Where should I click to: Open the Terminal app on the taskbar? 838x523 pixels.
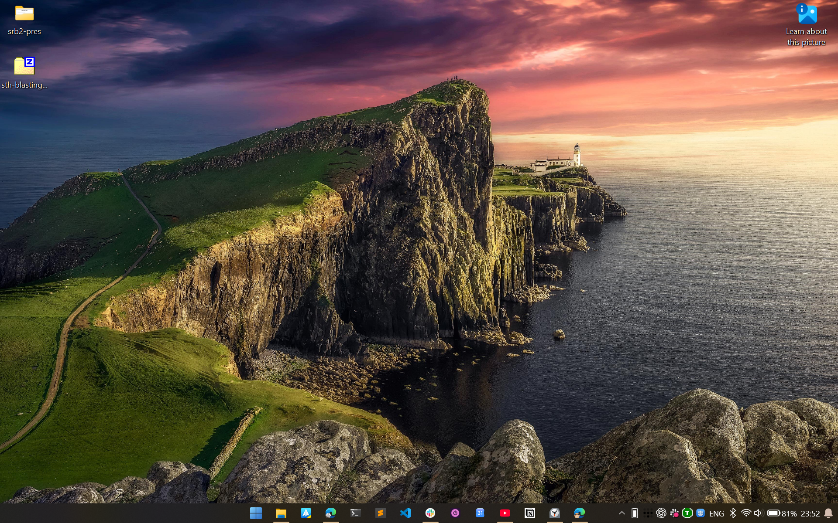pos(355,513)
